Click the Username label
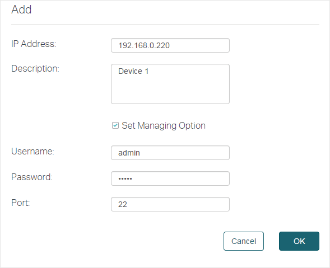Image resolution: width=330 pixels, height=268 pixels. coord(32,151)
